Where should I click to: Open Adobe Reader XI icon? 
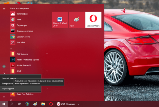coord(13,65)
